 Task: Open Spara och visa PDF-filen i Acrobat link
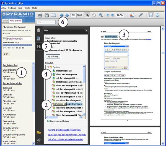tap(67, 135)
